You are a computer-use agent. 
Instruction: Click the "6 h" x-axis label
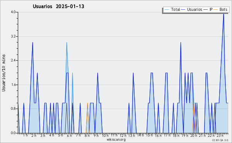click(x=69, y=136)
